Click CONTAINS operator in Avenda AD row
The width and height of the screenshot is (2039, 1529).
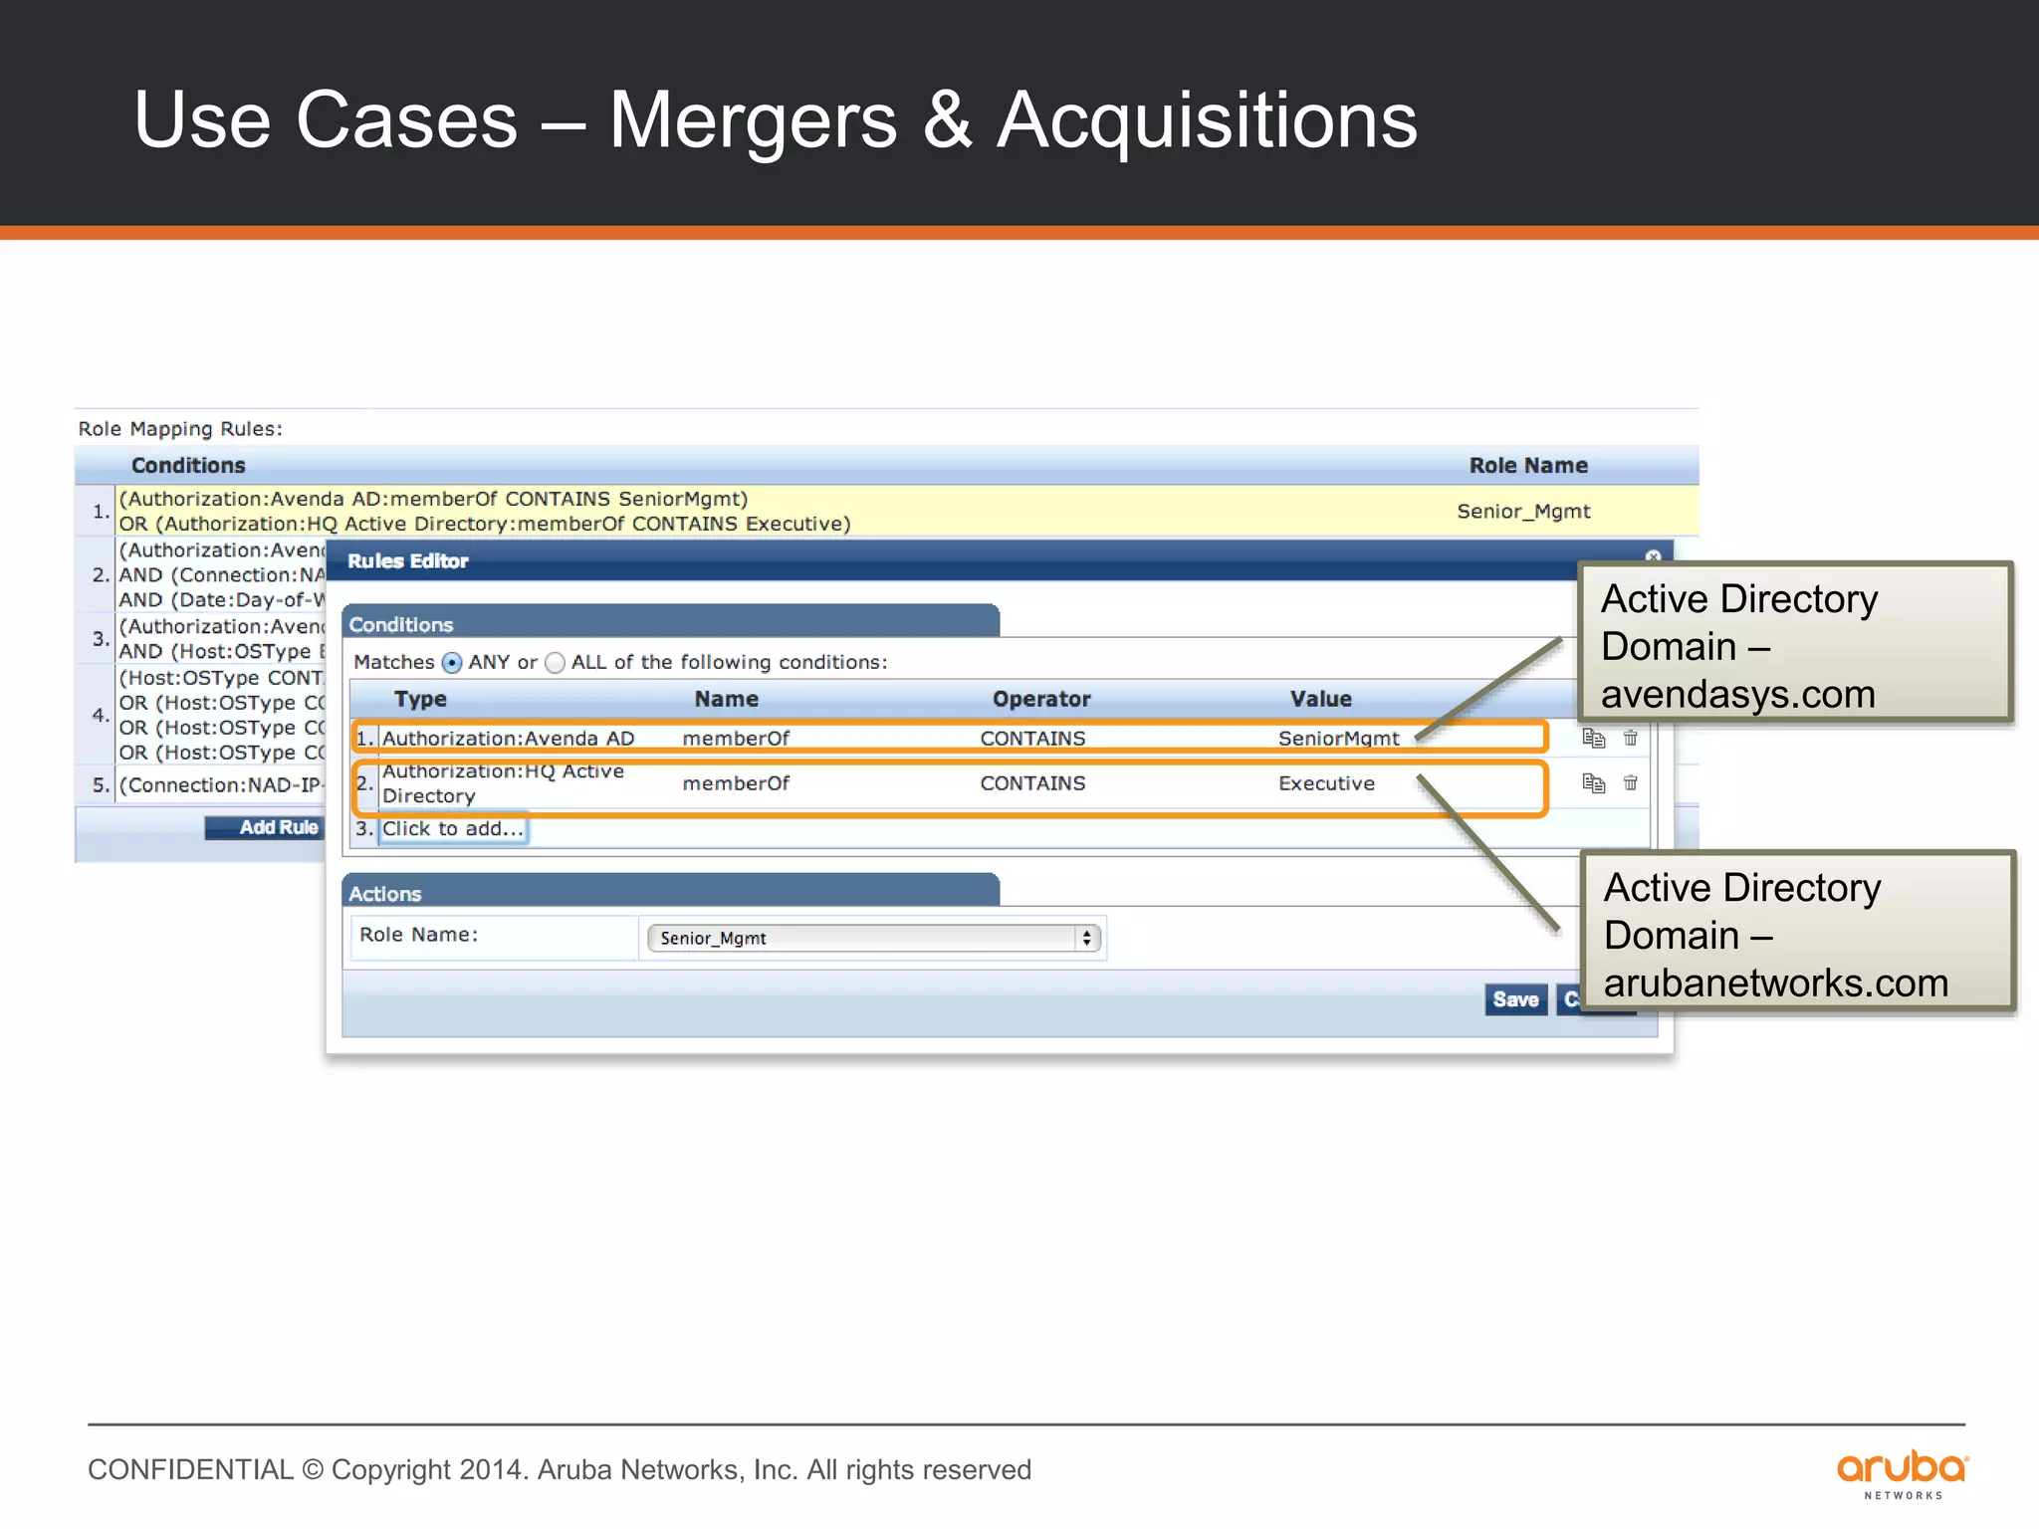click(1032, 739)
